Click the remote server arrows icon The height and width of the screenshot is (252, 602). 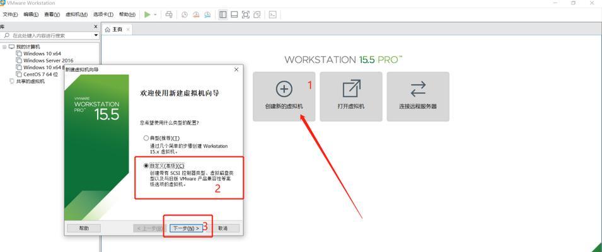pyautogui.click(x=418, y=89)
